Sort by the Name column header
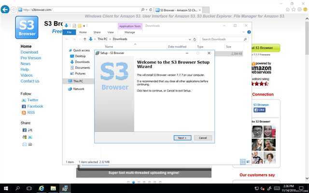This screenshot has width=309, height=193. click(109, 47)
